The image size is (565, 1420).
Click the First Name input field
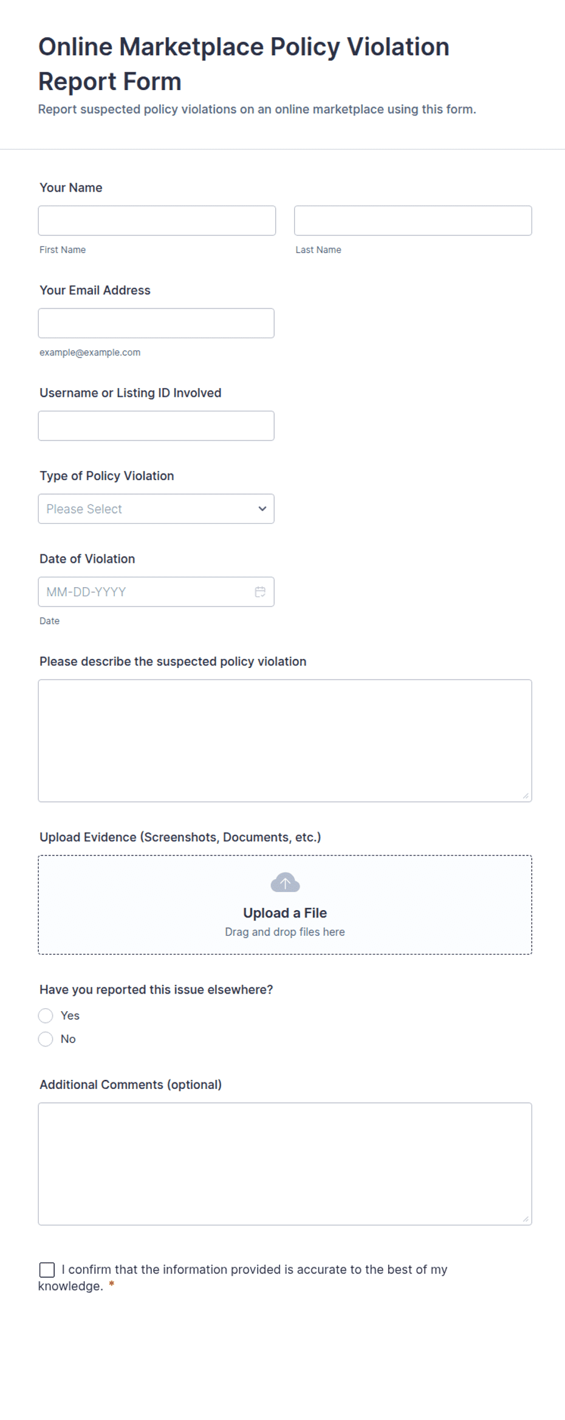(157, 220)
